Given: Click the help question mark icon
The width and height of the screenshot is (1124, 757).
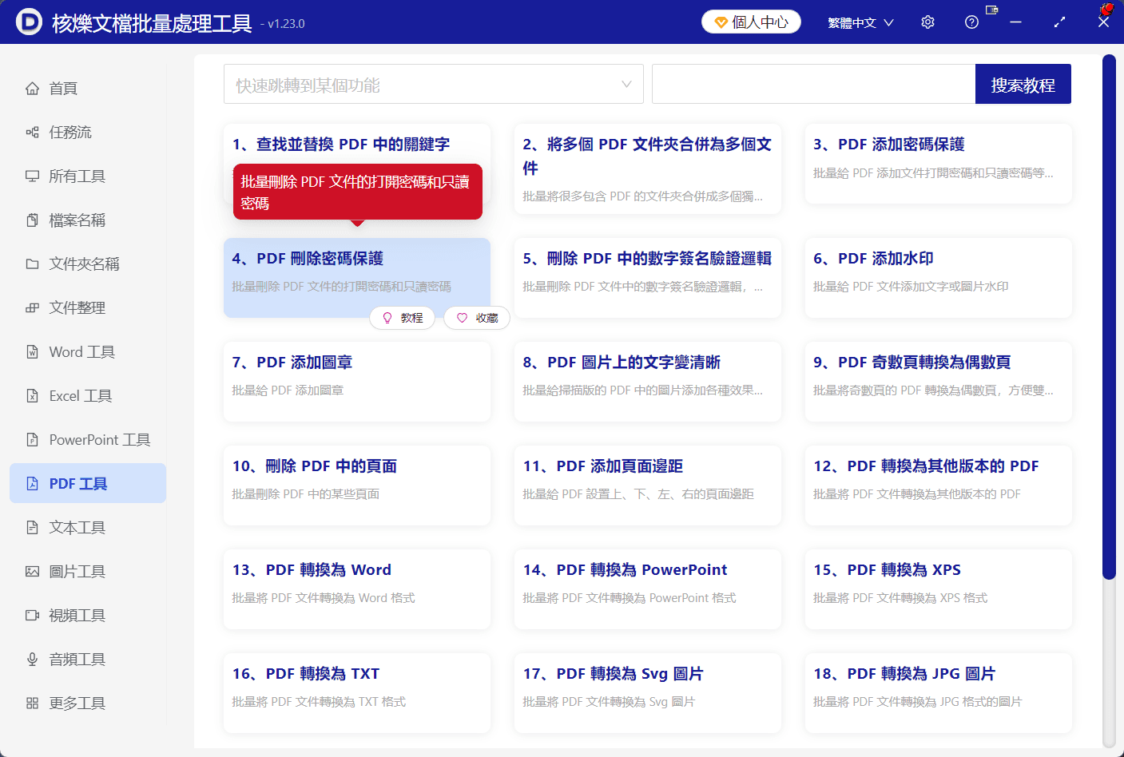Looking at the screenshot, I should pyautogui.click(x=971, y=22).
